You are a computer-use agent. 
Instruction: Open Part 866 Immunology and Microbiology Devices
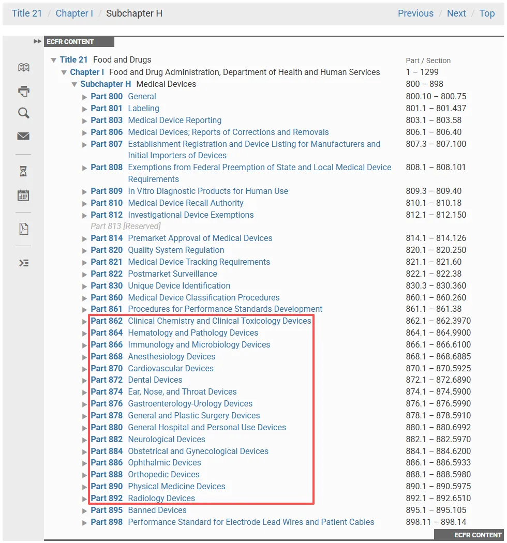coord(180,344)
